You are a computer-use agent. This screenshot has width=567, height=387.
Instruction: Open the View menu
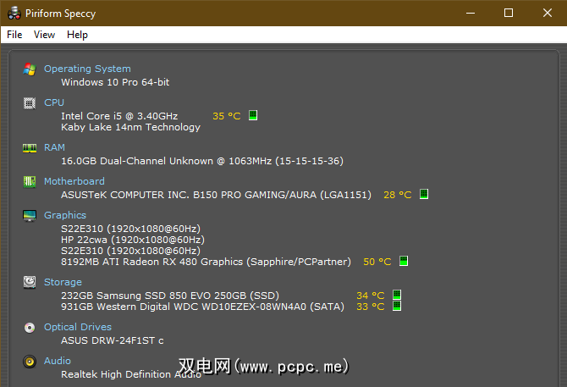pos(44,35)
